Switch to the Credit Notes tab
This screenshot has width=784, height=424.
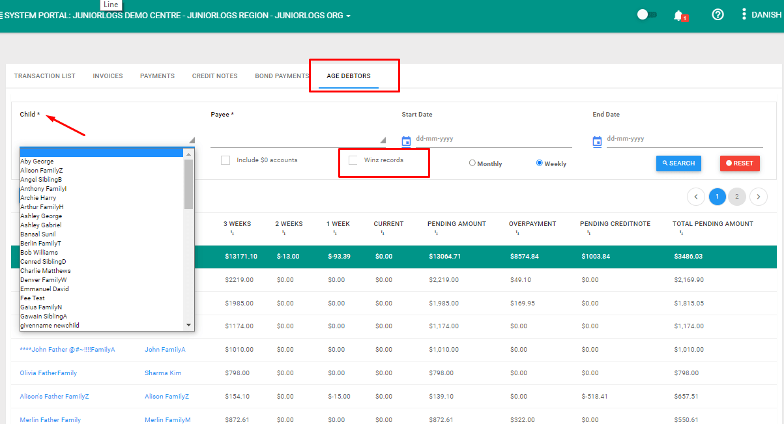pyautogui.click(x=214, y=76)
